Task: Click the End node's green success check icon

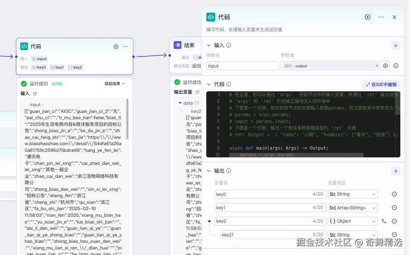Action: coord(177,82)
